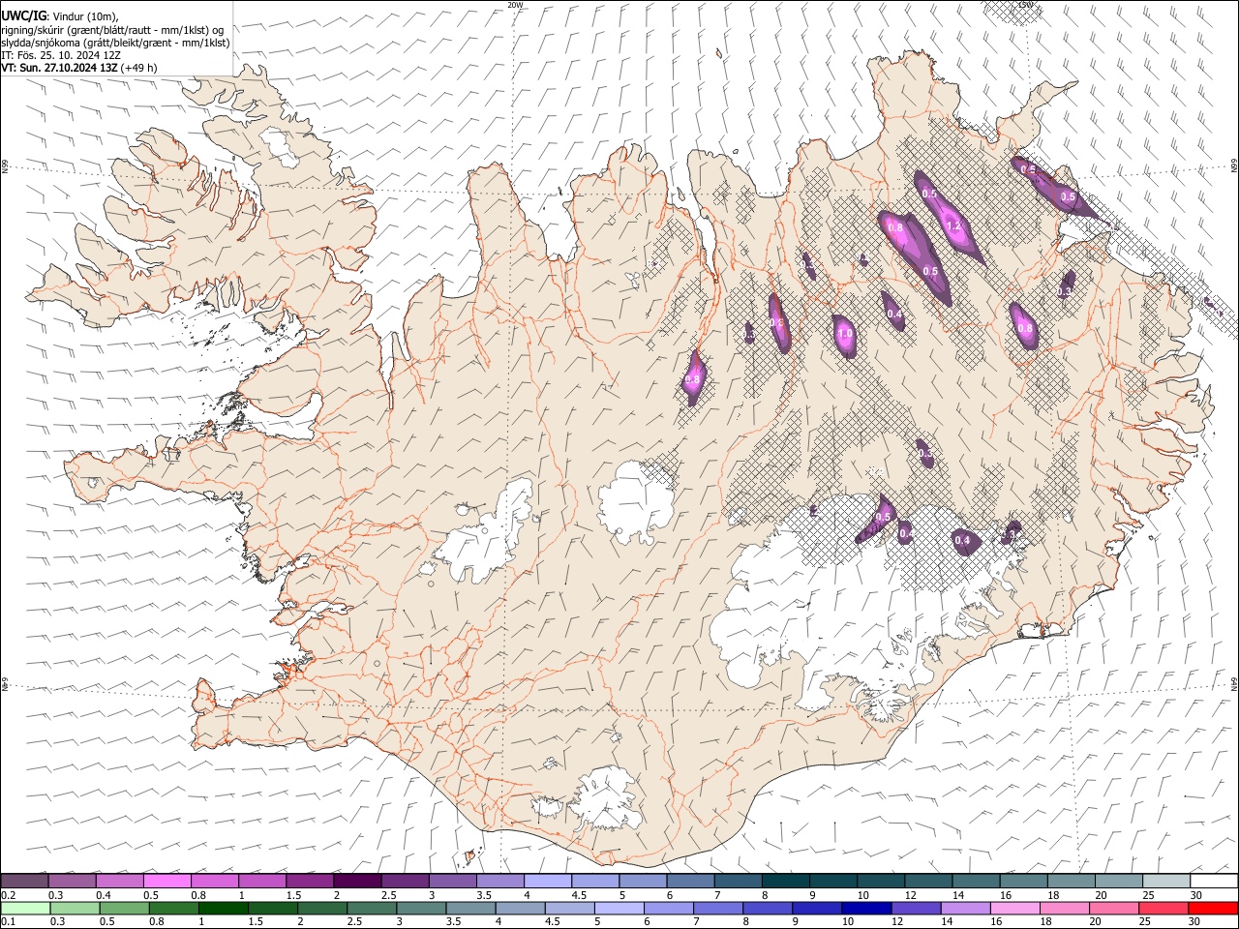Pick the violet 12 rain legend swatch
This screenshot has width=1239, height=929.
917,908
